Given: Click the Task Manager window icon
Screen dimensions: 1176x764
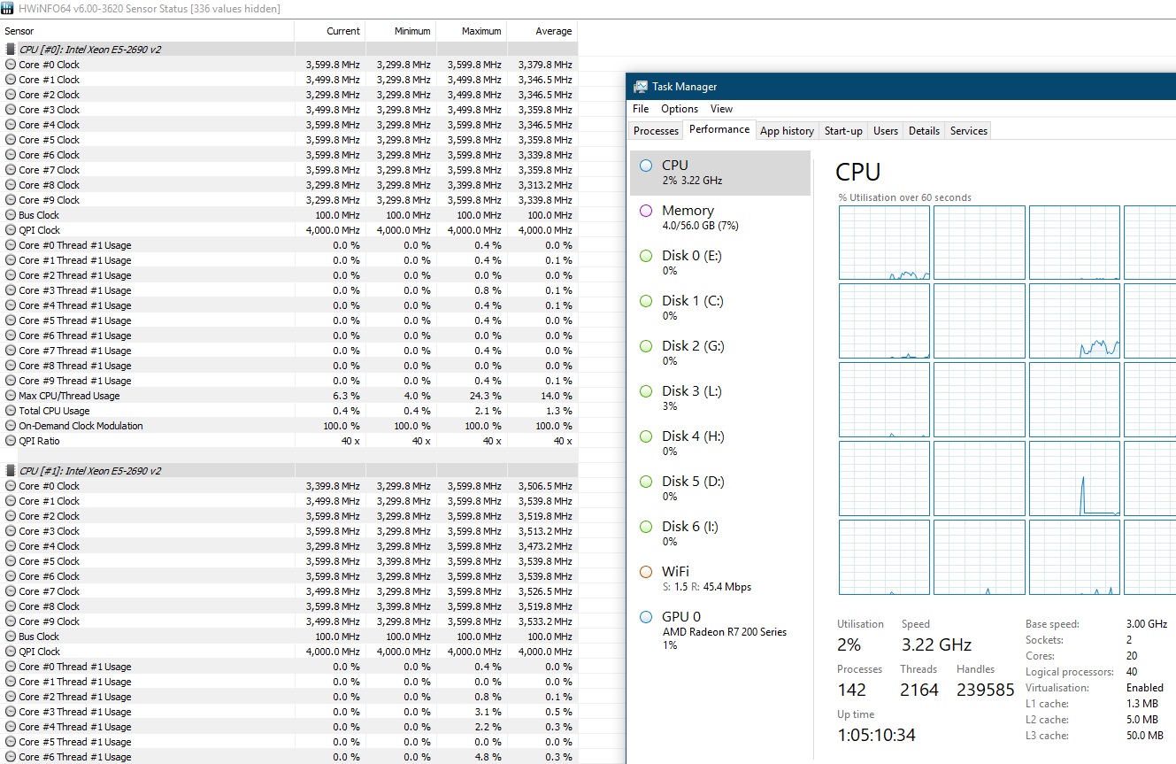Looking at the screenshot, I should tap(640, 87).
